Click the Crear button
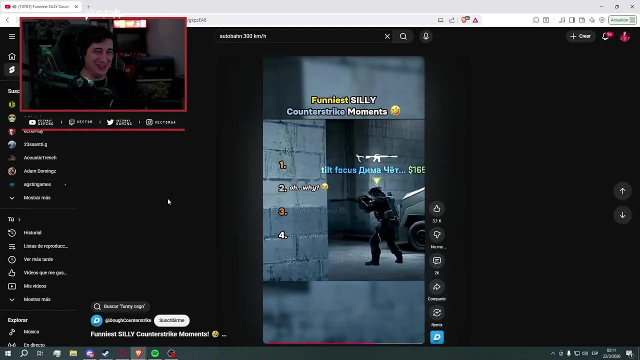 coord(580,36)
